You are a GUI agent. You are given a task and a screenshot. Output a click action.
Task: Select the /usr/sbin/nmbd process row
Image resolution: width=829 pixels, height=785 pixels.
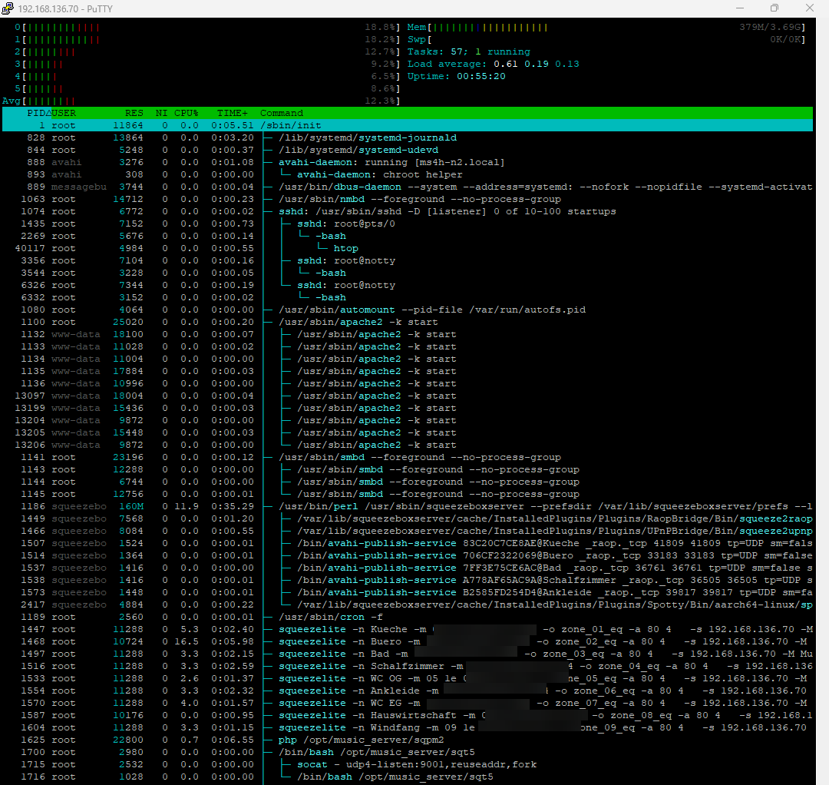coord(407,199)
